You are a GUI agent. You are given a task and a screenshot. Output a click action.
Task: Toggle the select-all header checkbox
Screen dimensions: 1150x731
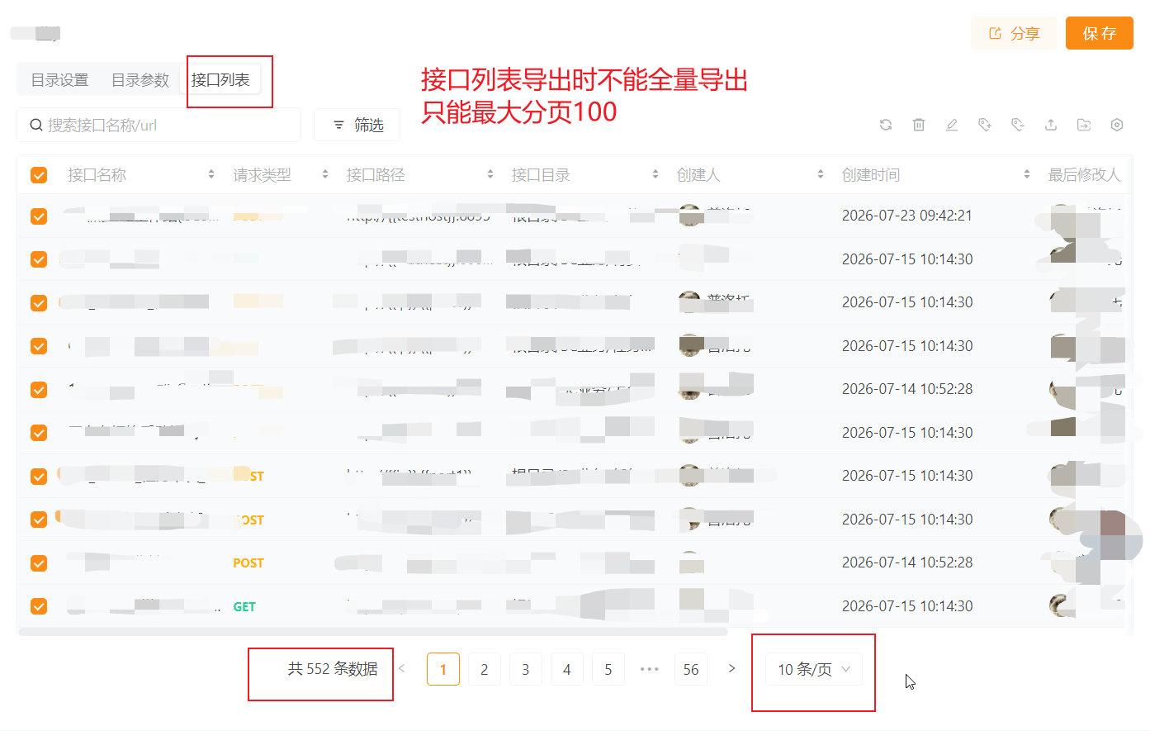coord(39,175)
